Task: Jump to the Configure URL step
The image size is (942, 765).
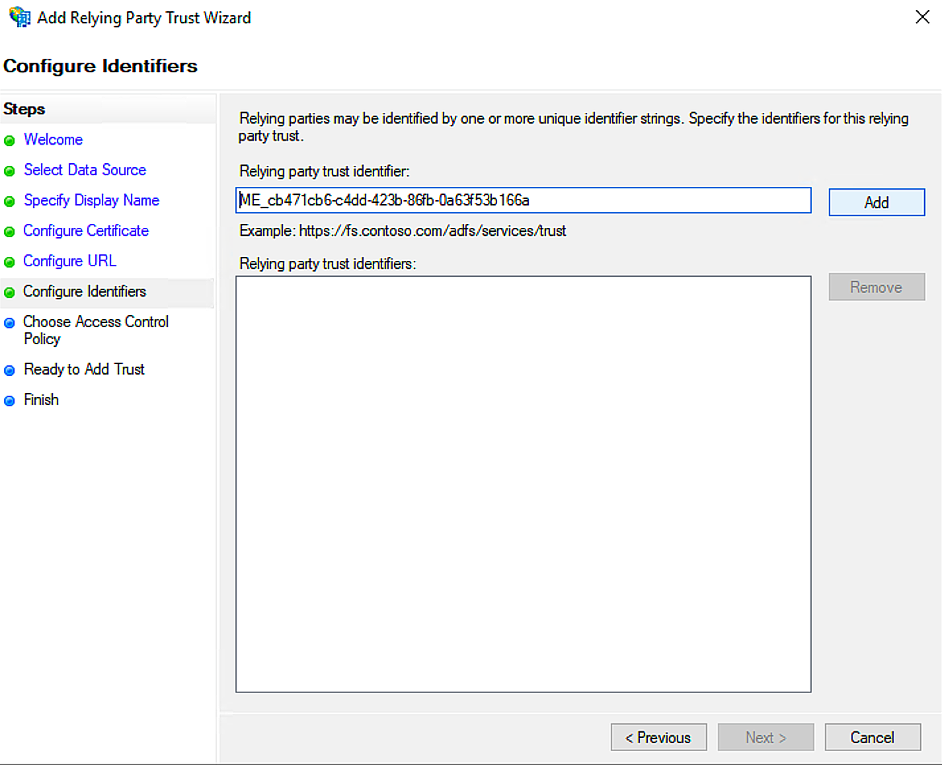Action: (69, 261)
